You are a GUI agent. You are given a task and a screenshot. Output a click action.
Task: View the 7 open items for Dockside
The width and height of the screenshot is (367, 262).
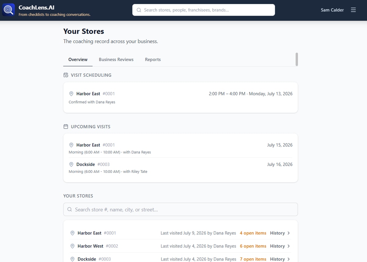click(253, 259)
